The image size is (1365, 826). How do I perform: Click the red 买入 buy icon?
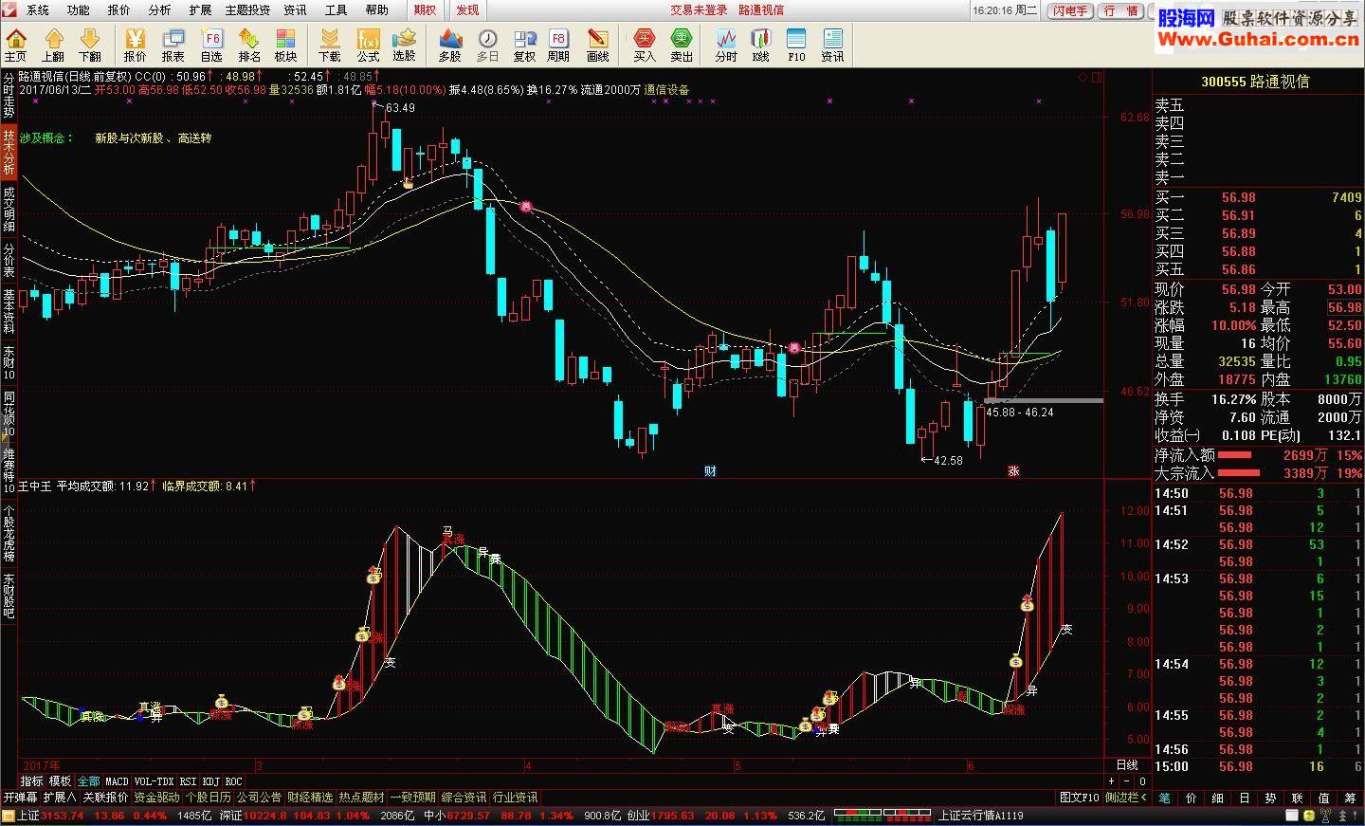[x=645, y=46]
